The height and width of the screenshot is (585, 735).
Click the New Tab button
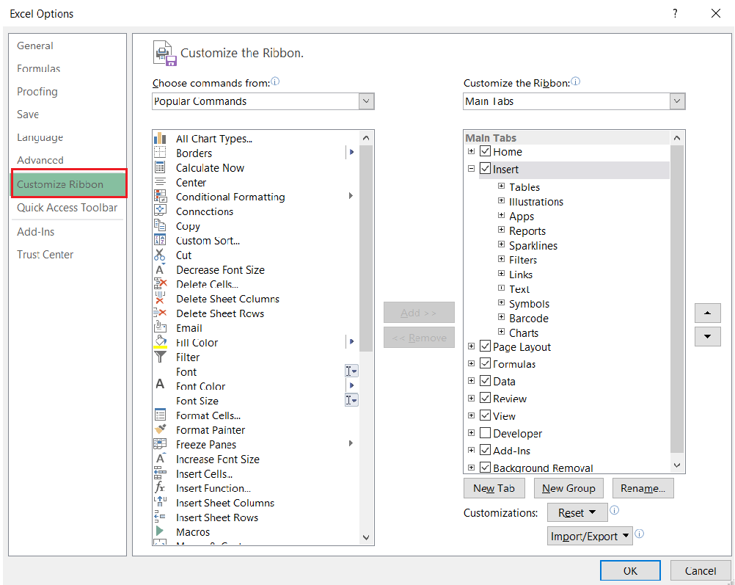[x=494, y=487]
